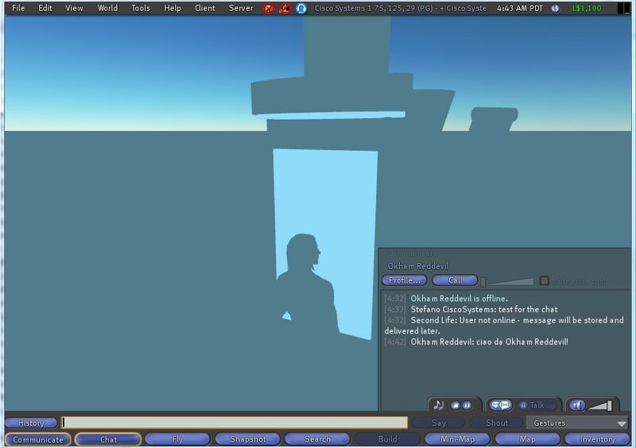This screenshot has height=448, width=636.
Task: Click the L$ buy currency icon
Action: [x=555, y=8]
